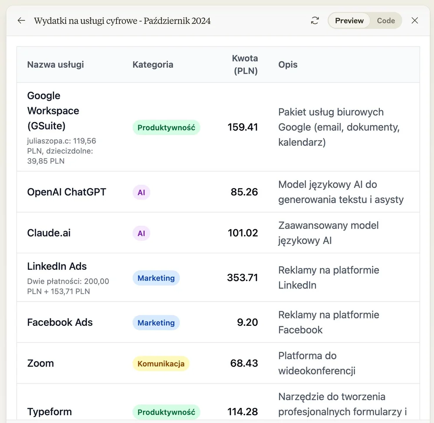Click the back arrow icon
The image size is (434, 423).
(x=21, y=21)
